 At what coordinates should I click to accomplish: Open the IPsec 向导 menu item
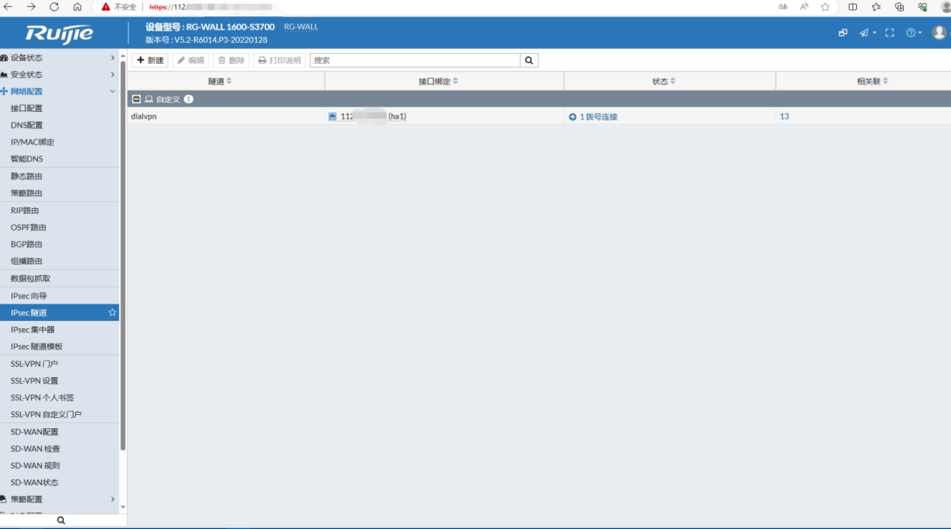29,296
